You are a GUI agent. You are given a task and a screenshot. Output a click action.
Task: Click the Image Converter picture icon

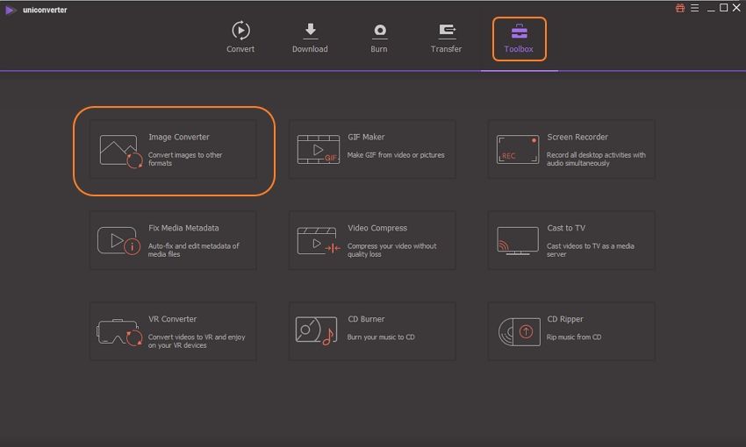(x=120, y=151)
